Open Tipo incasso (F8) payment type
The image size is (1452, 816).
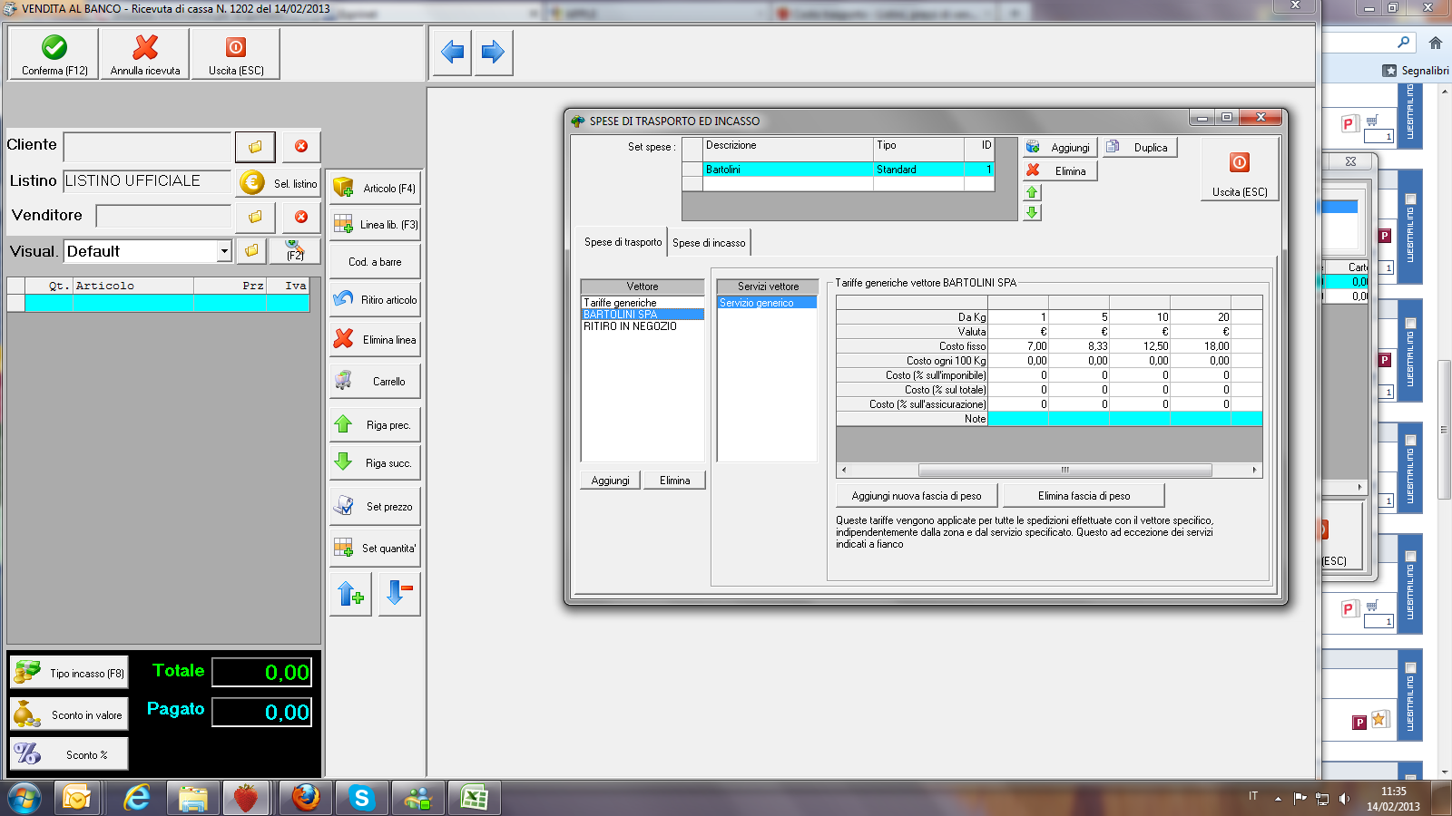(x=69, y=673)
